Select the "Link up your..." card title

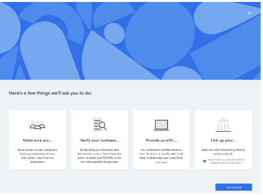pos(223,140)
